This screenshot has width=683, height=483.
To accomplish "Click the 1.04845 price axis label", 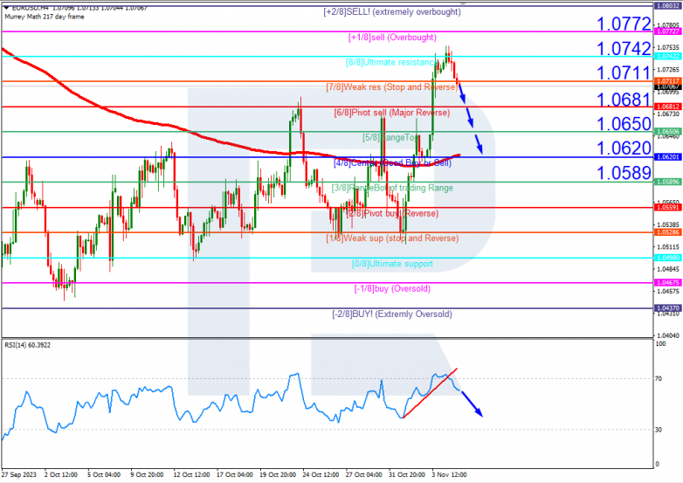I will 668,269.
